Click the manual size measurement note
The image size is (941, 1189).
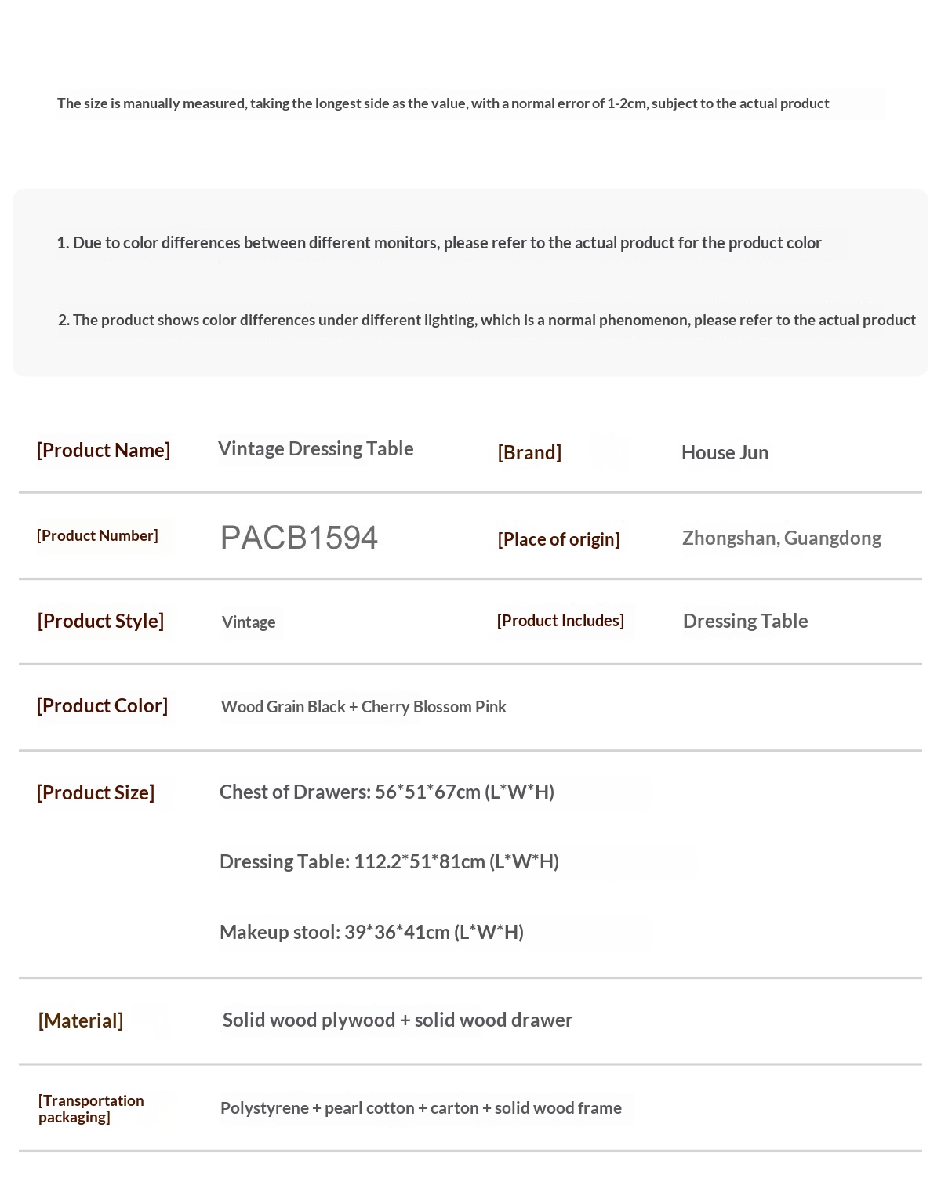tap(443, 103)
